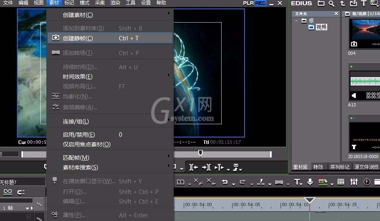Screen dimensions: 380x221
Task: Select the A13 audio clip thumbnail
Action: pyautogui.click(x=364, y=85)
